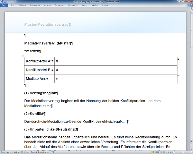Switch to the Einfügen ribbon tab
The height and width of the screenshot is (154, 193).
(22, 5)
